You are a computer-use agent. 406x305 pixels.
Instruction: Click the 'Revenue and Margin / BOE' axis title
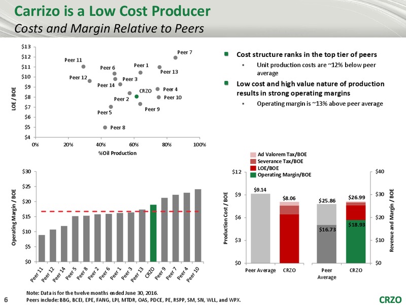point(391,220)
